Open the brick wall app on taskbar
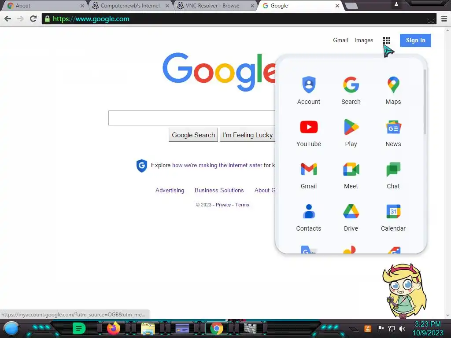 [x=250, y=328]
